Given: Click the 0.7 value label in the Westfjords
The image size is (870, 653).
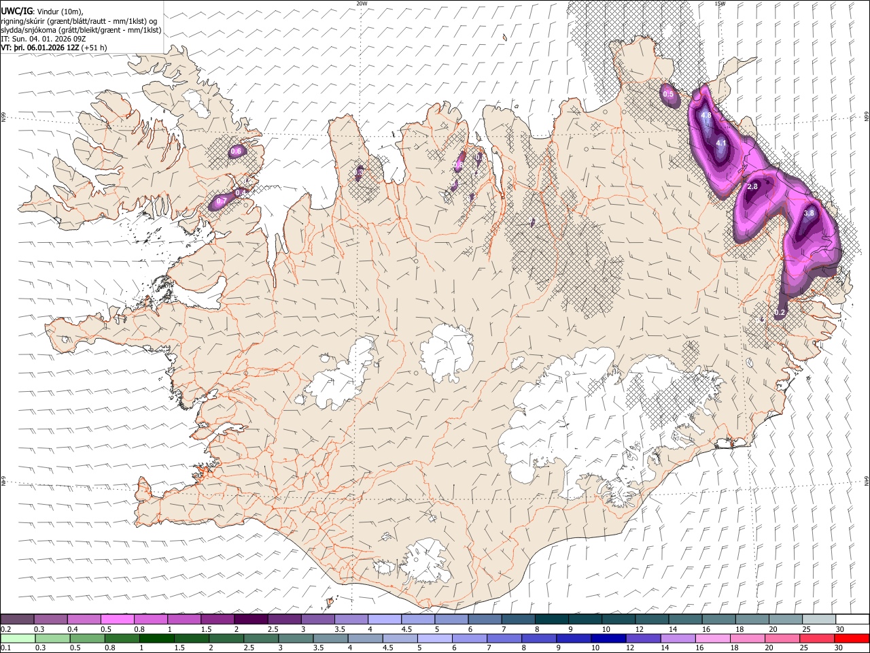Looking at the screenshot, I should coord(221,201).
